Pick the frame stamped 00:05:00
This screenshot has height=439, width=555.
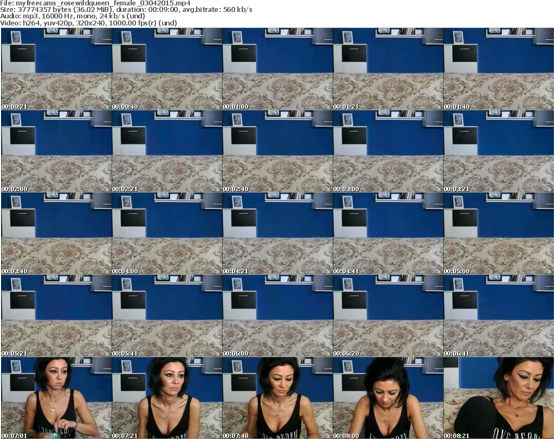pos(499,234)
